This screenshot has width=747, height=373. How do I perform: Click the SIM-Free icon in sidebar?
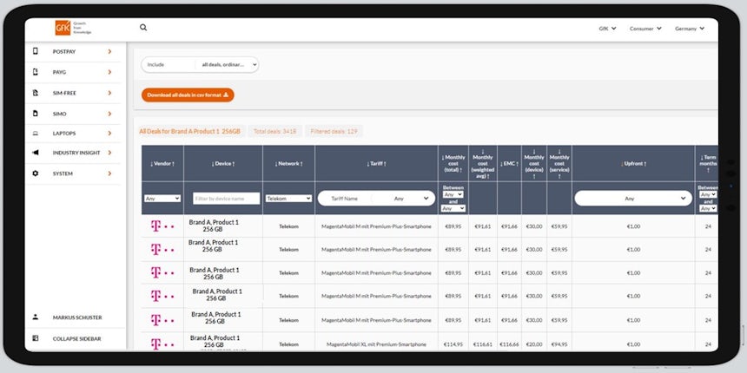click(x=36, y=93)
